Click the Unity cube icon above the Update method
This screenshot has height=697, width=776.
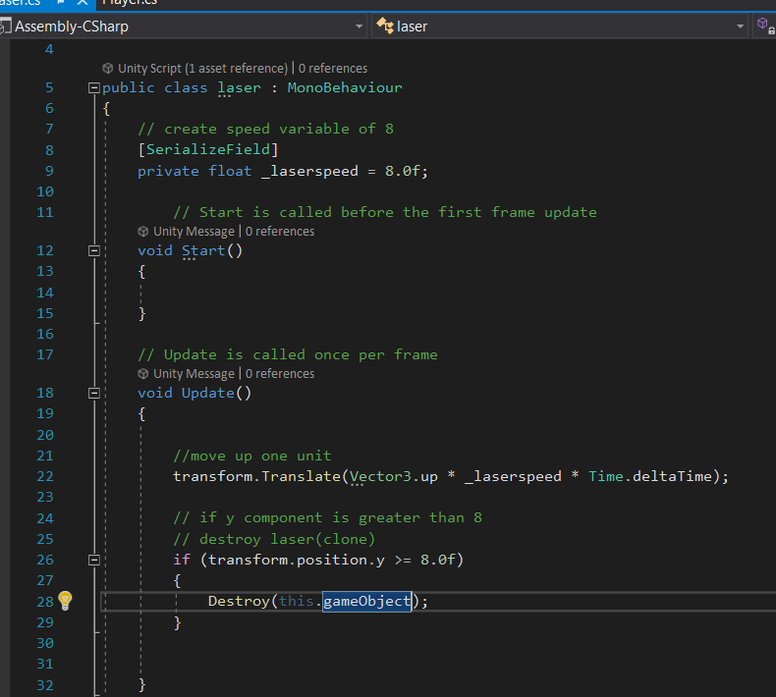(143, 374)
